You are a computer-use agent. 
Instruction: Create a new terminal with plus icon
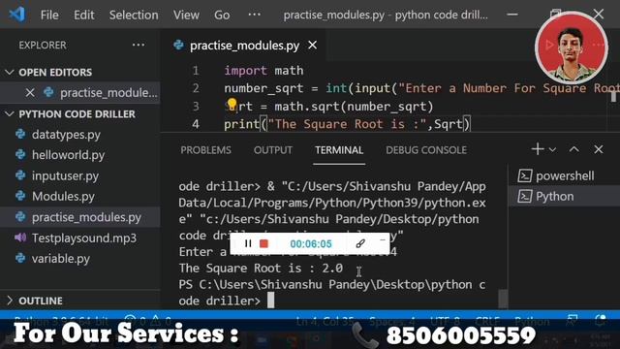point(538,149)
